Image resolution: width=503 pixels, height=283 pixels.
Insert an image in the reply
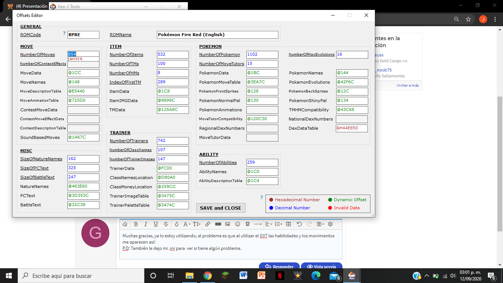pos(228,224)
